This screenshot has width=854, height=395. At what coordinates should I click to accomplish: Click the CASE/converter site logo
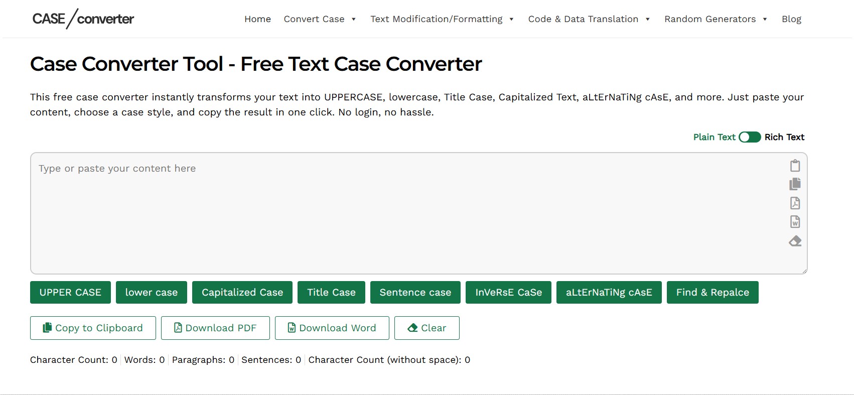[x=83, y=19]
